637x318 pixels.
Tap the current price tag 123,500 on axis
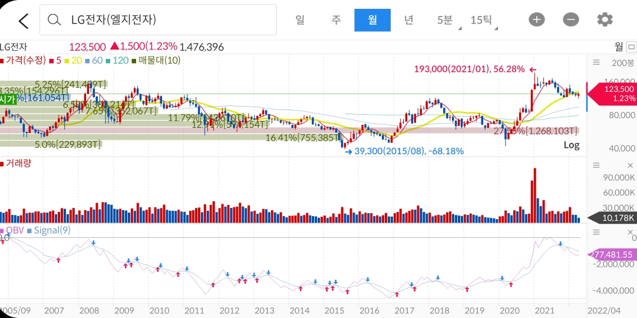click(612, 94)
